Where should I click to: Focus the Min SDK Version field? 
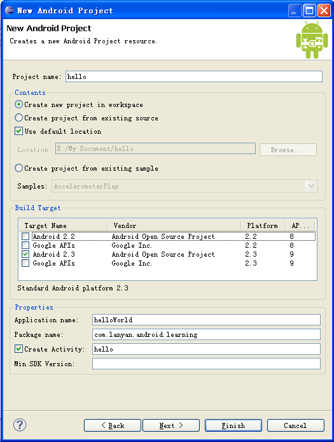[x=206, y=364]
